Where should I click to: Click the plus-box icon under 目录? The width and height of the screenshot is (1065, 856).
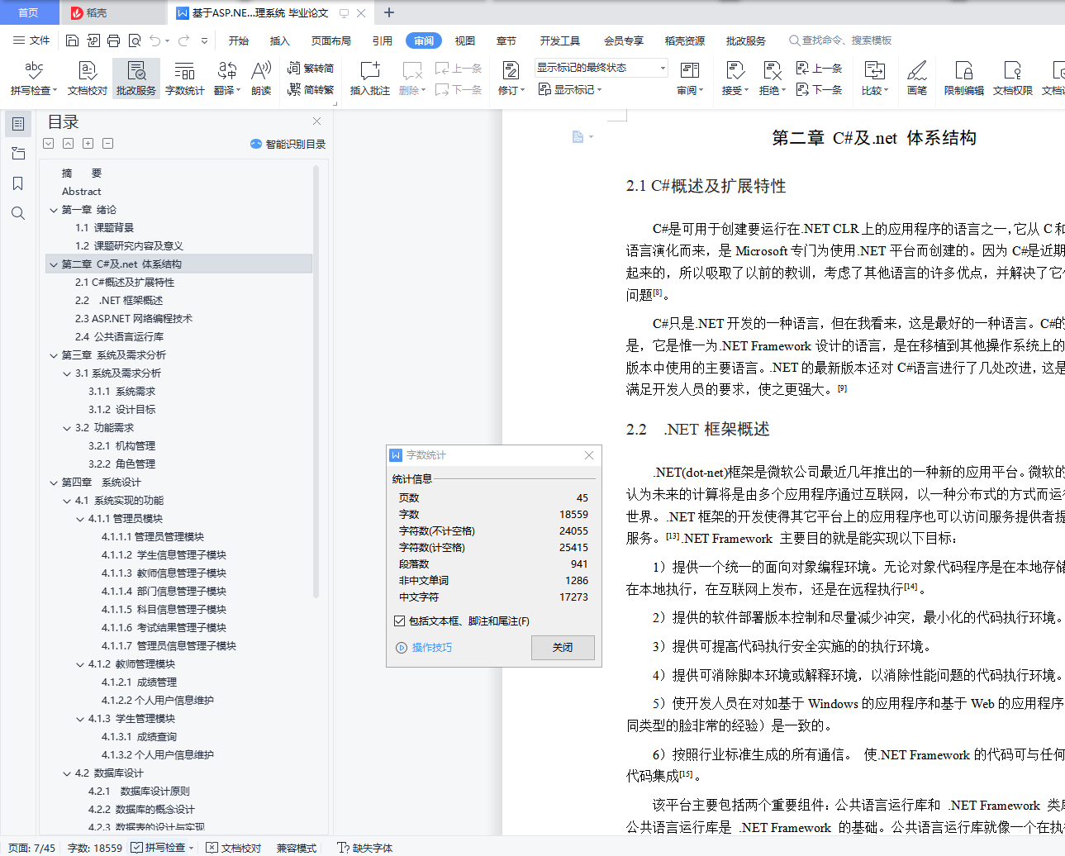(88, 144)
